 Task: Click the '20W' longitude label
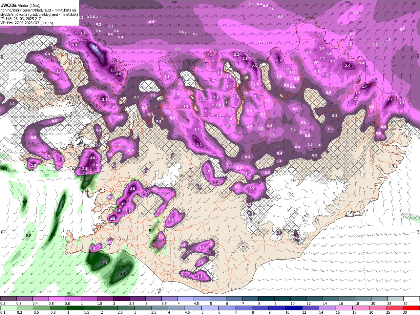(x=175, y=2)
